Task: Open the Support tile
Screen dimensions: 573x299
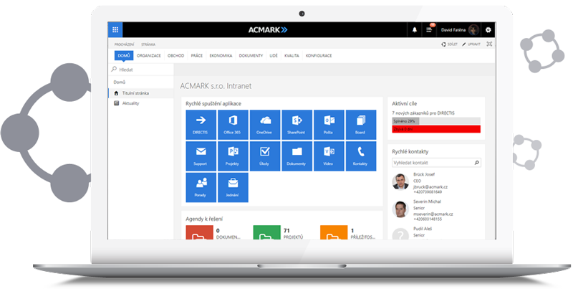Action: [201, 156]
